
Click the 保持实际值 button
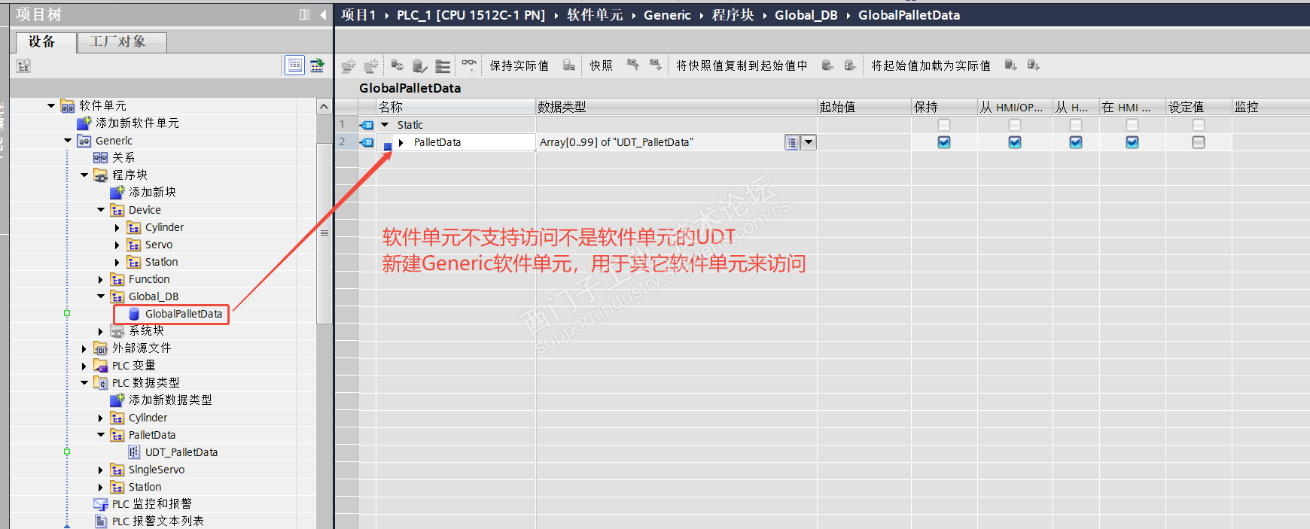tap(519, 66)
